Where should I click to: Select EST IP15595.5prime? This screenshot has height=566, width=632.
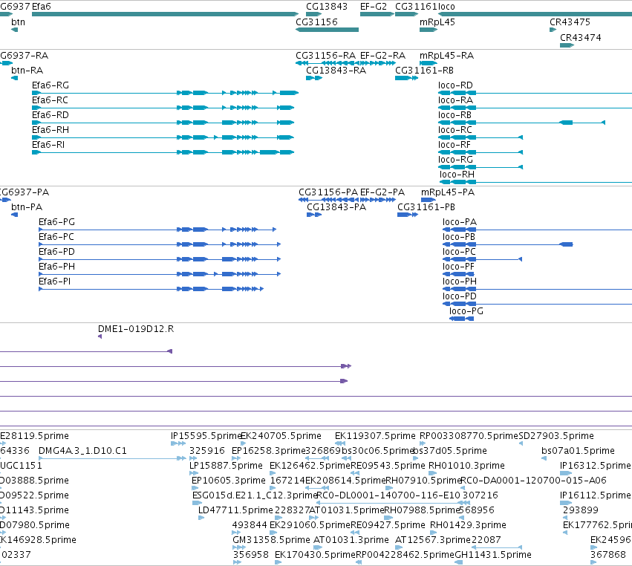(206, 436)
